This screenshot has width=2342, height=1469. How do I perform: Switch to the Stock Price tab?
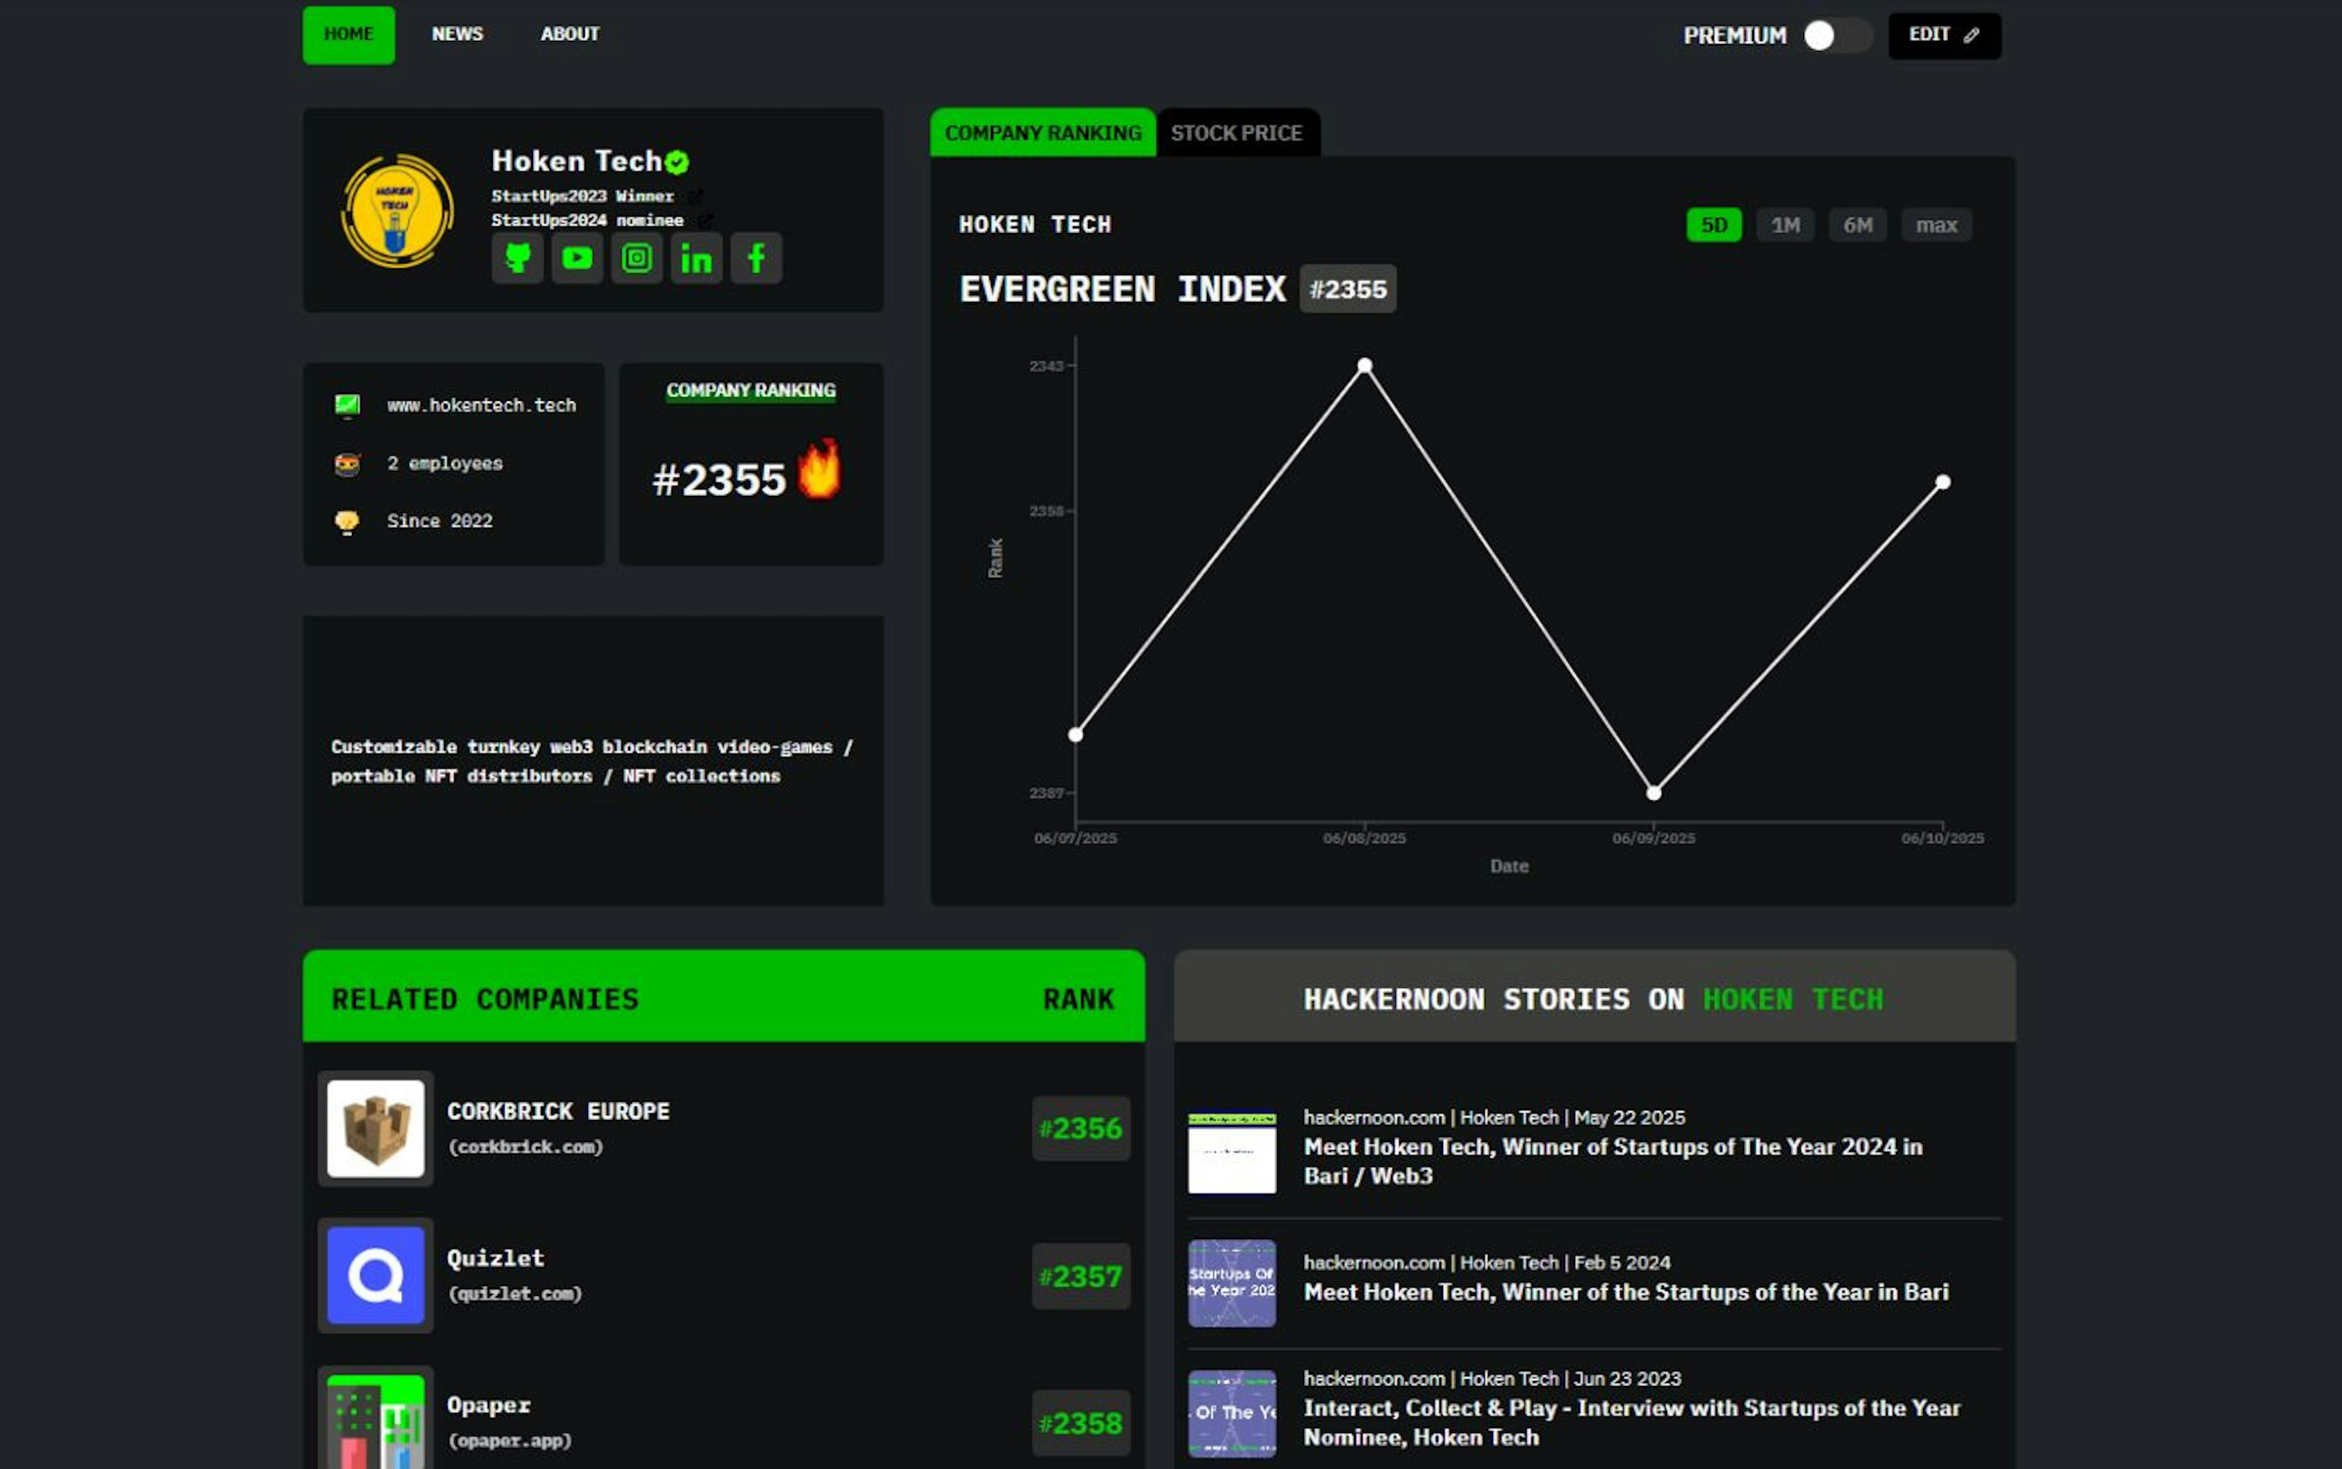pos(1236,133)
